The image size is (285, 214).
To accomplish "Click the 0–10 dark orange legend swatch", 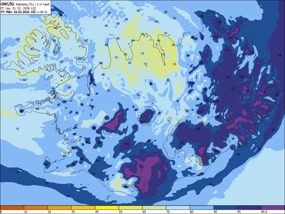I will click(x=12, y=208).
